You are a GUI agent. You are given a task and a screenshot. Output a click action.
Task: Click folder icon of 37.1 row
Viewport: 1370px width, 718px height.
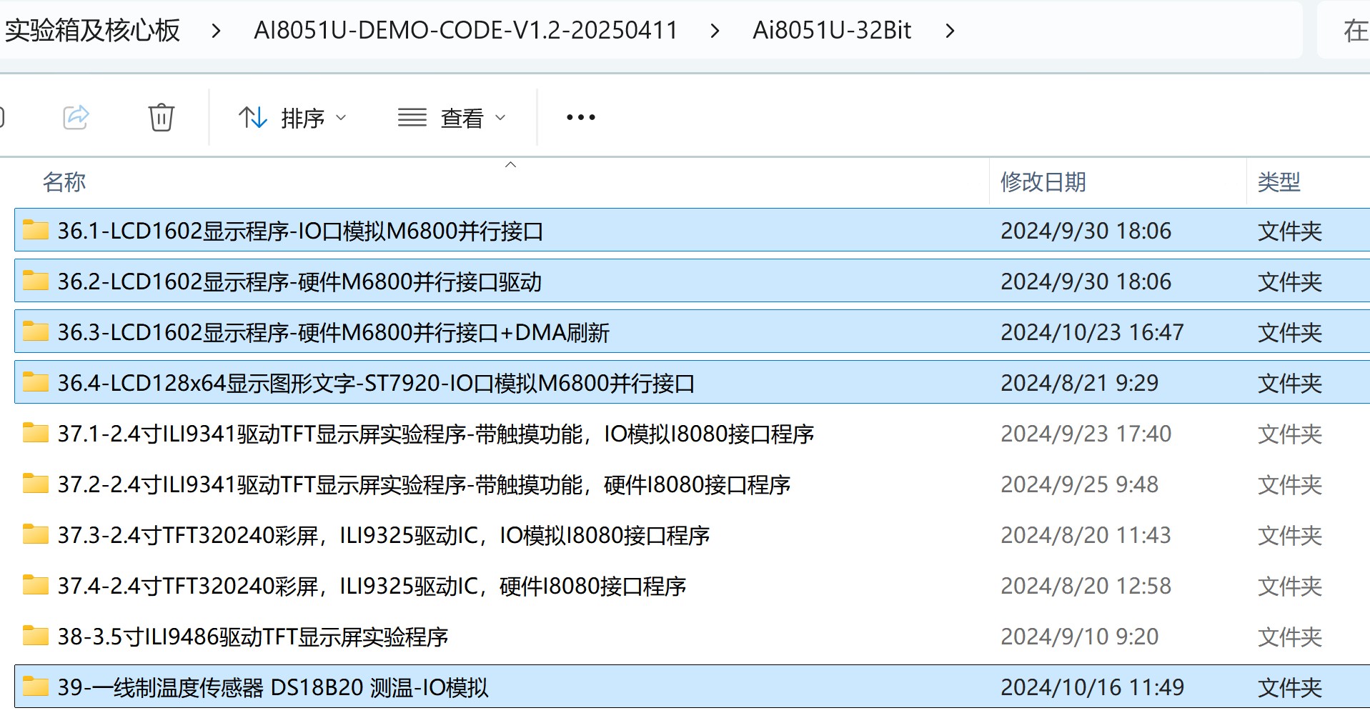36,432
